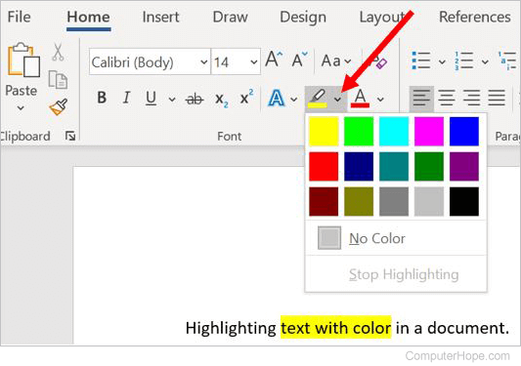521x366 pixels.
Task: Choose No Color highlight option
Action: (396, 238)
